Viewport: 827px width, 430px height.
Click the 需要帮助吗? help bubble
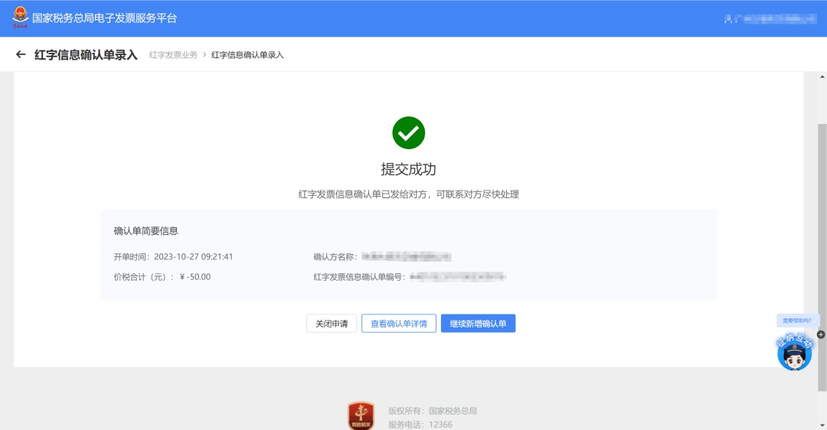[797, 321]
